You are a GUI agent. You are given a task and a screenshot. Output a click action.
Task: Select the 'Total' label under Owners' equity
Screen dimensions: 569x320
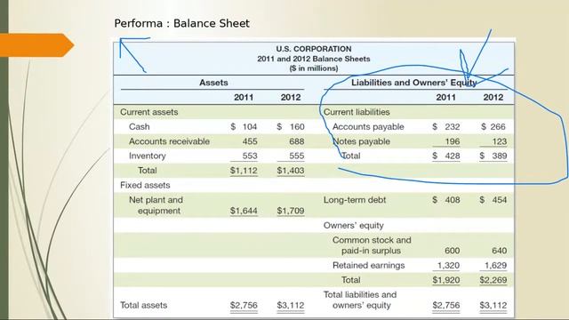tap(351, 280)
